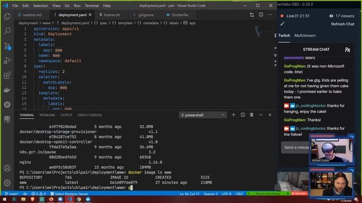
Task: Switch to the PROBLEMS panel tab
Action: point(48,115)
